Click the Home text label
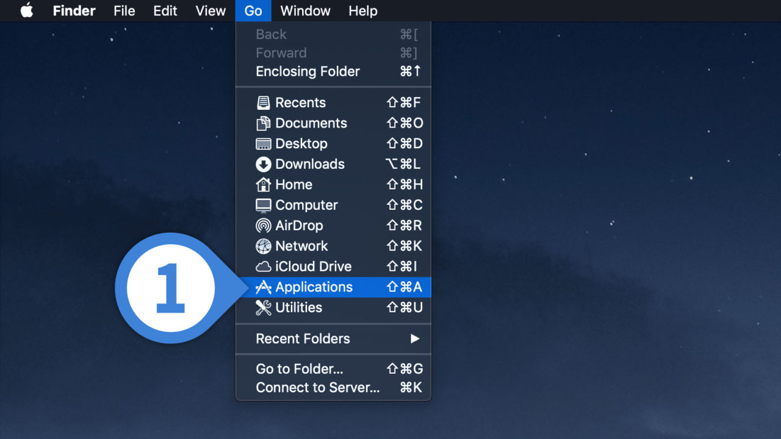This screenshot has width=781, height=439. (x=293, y=185)
